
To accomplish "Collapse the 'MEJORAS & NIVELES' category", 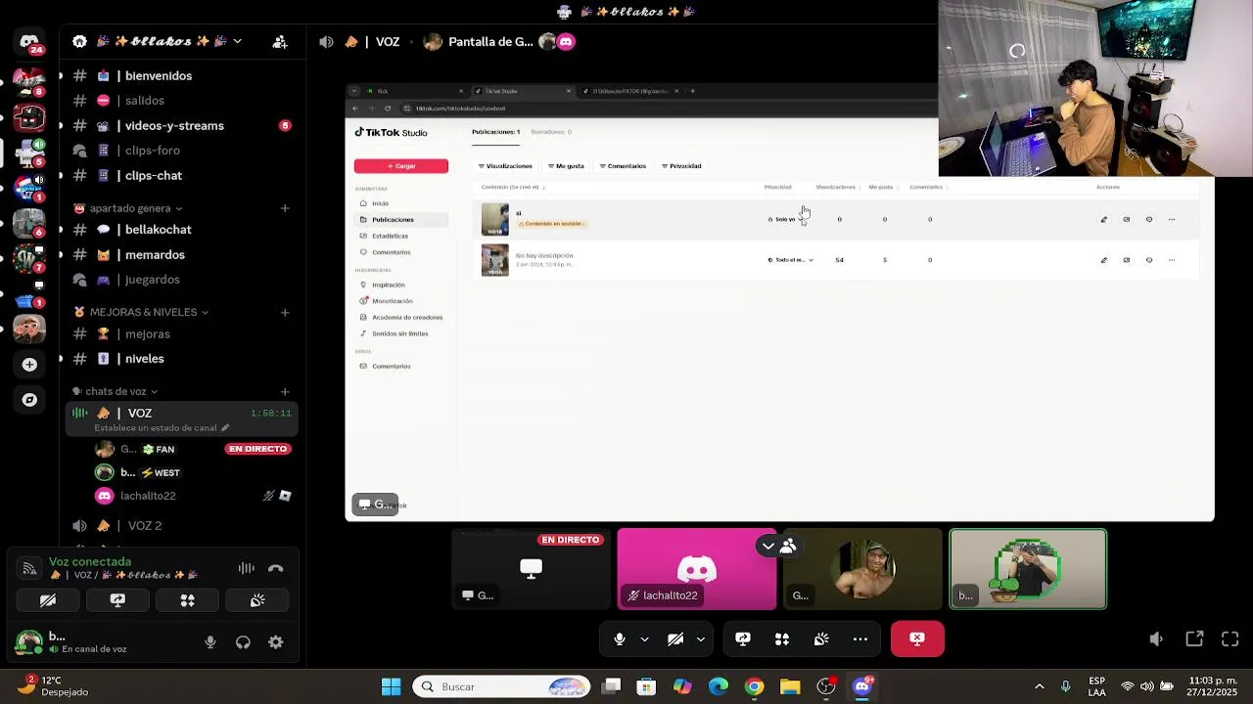I will (142, 312).
